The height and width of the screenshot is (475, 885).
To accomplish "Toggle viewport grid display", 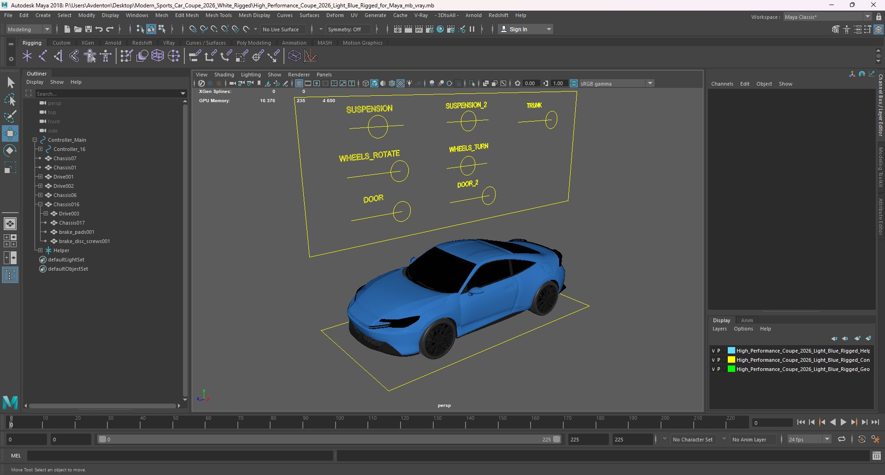I will point(299,83).
